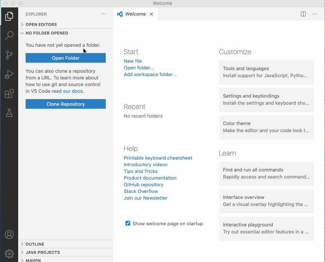Open the Run and Debug view icon
325x262 pixels.
coord(9,74)
